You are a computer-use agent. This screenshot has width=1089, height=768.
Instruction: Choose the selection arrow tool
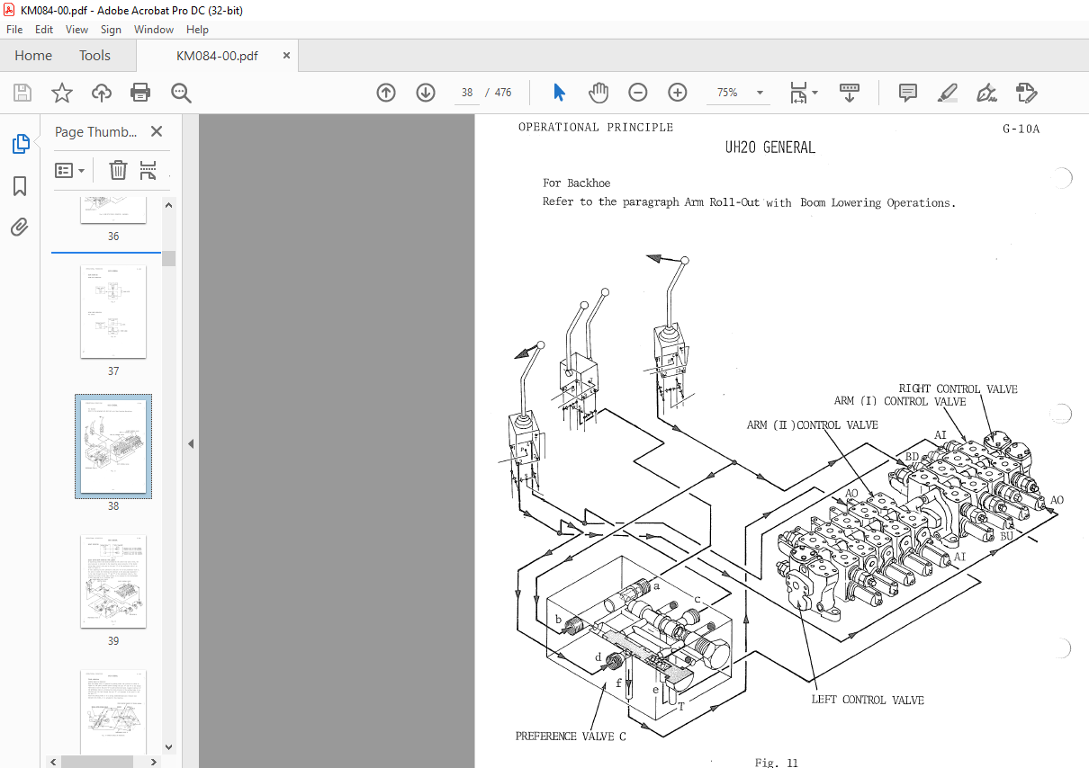point(559,93)
